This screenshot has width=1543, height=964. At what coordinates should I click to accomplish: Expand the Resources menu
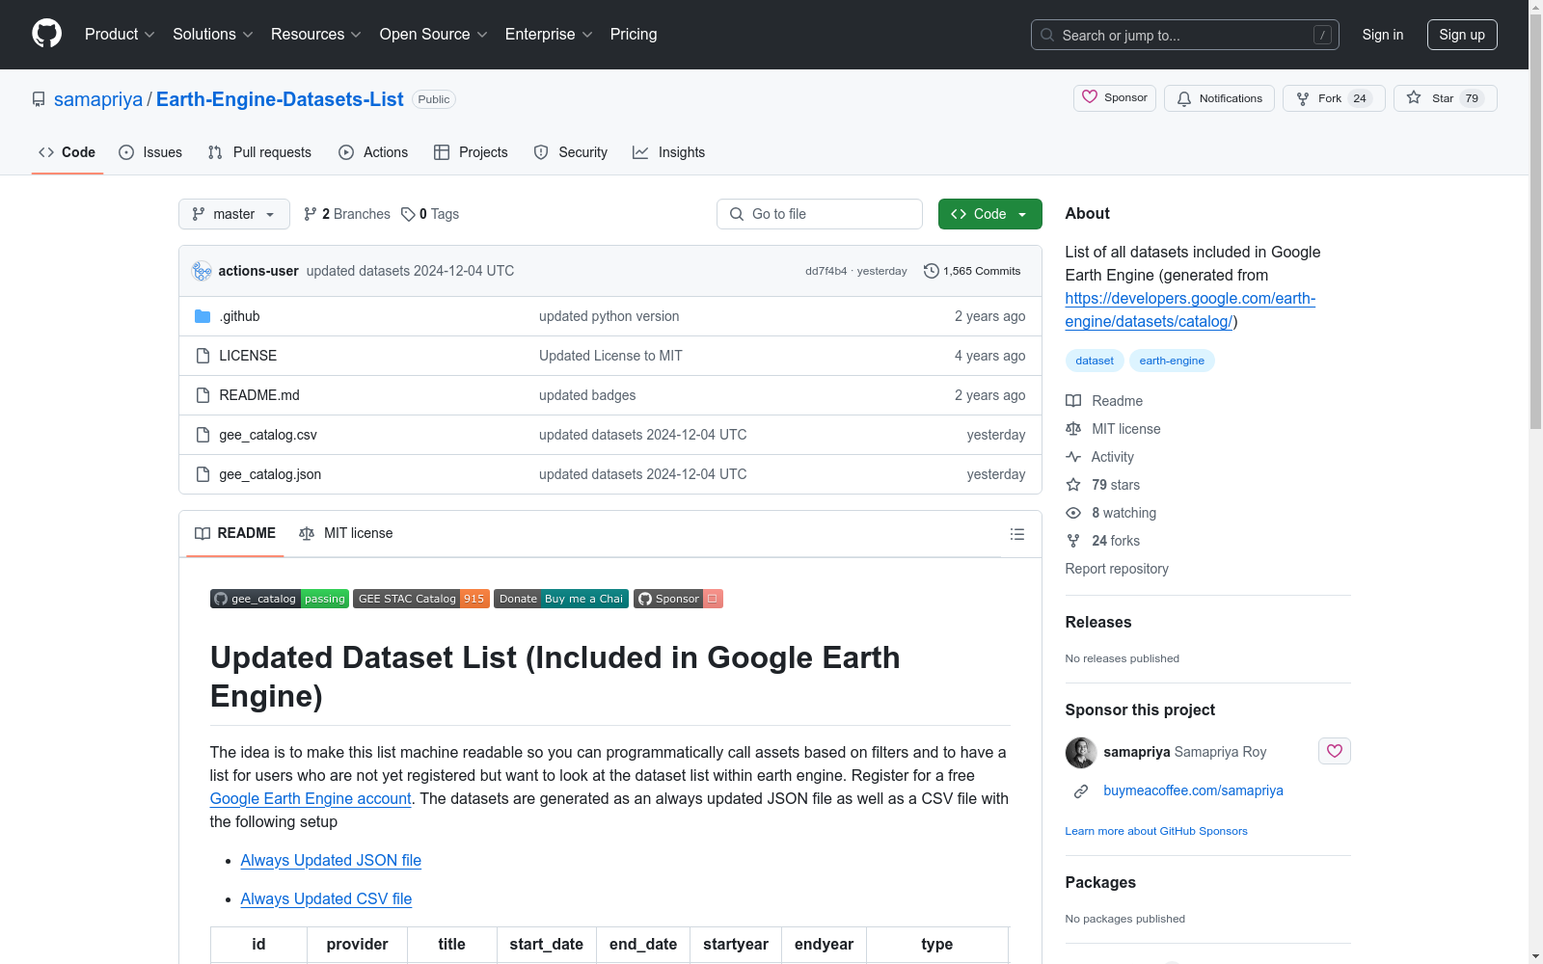[316, 35]
